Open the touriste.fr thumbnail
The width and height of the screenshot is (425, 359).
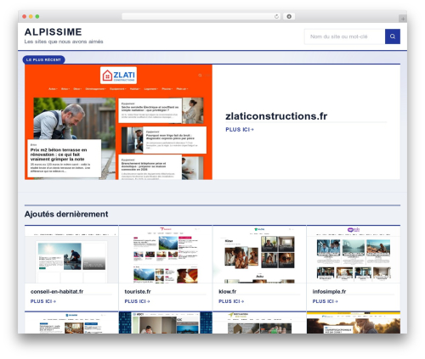click(x=166, y=255)
